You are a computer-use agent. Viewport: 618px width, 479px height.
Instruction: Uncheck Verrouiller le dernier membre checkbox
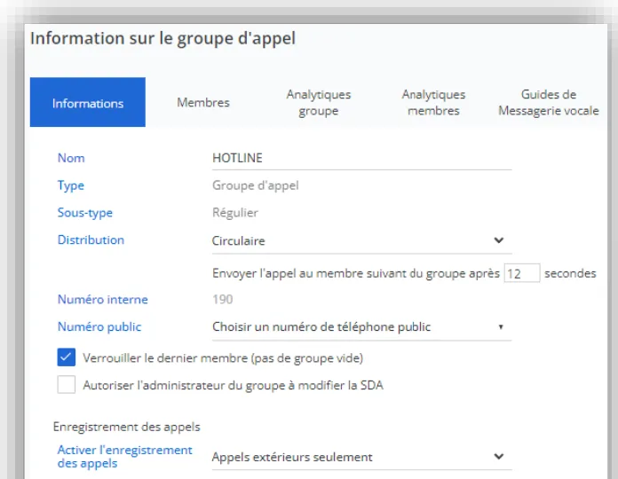67,357
